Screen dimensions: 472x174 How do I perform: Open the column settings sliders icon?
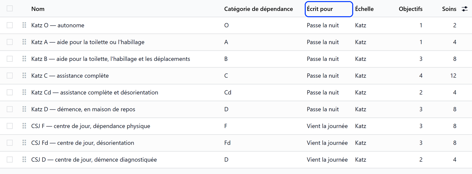(x=465, y=9)
